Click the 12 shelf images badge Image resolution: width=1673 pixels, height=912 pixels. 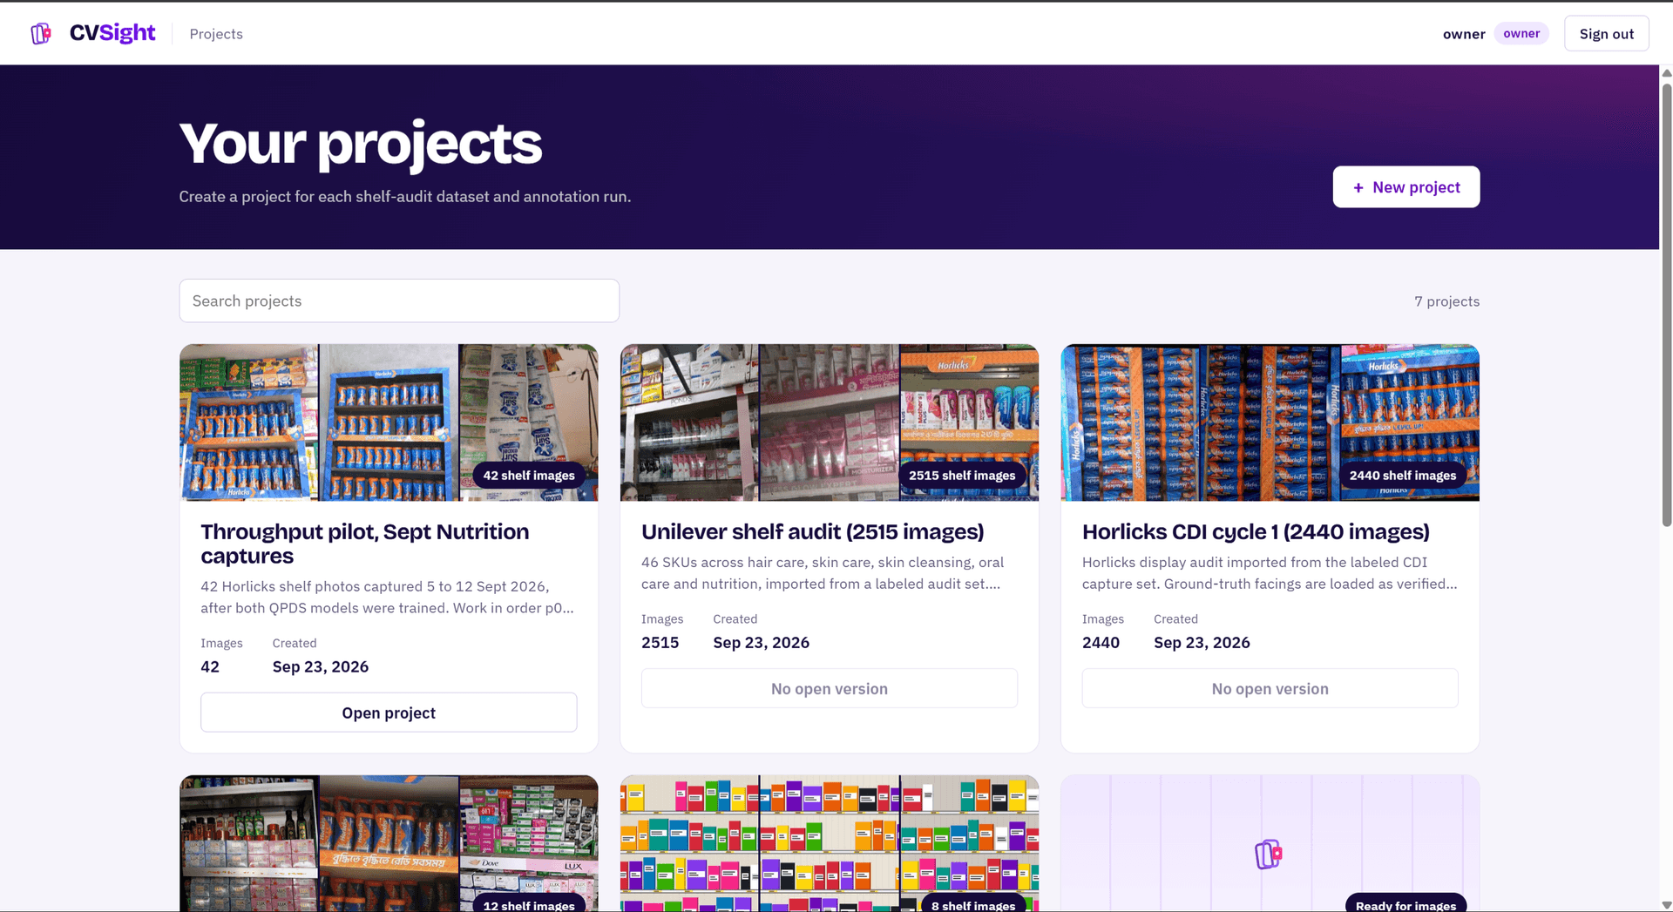coord(529,904)
